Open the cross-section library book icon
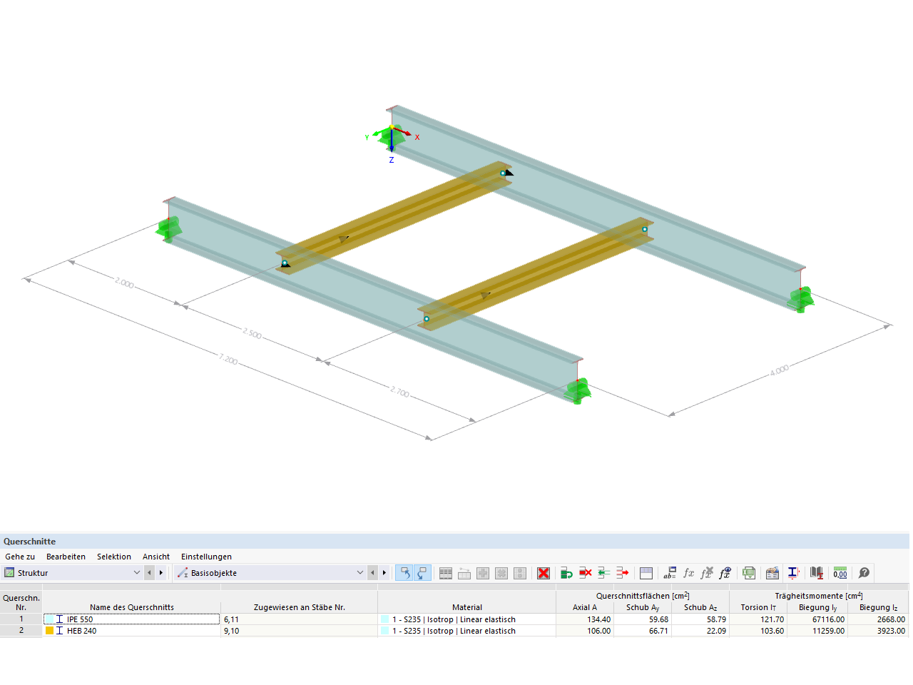 [x=816, y=572]
